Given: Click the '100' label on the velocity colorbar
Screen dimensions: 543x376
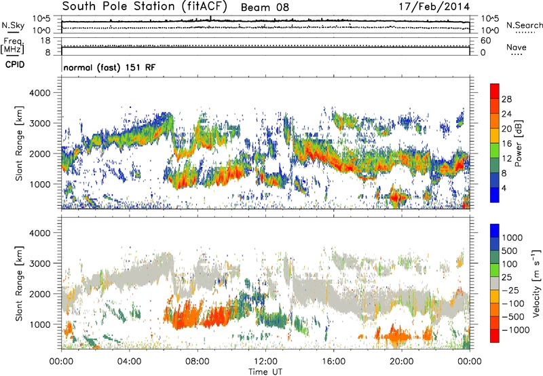Looking at the screenshot, I should (510, 264).
